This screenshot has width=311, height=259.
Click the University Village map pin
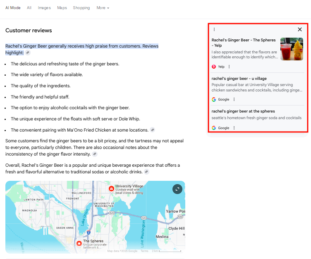[x=112, y=189]
